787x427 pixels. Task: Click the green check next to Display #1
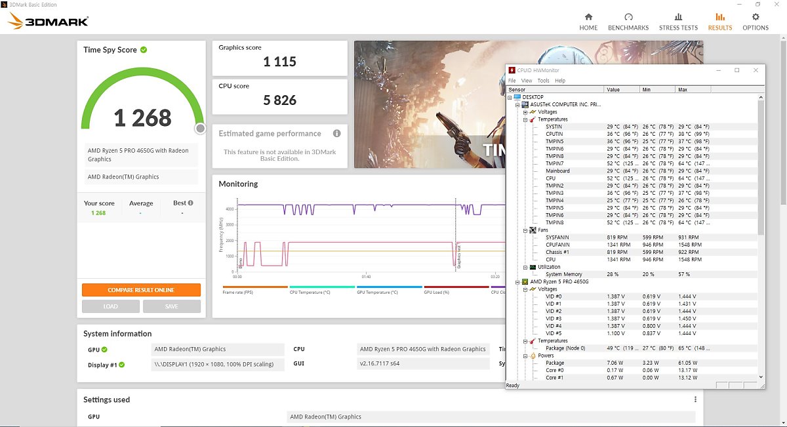pyautogui.click(x=121, y=365)
